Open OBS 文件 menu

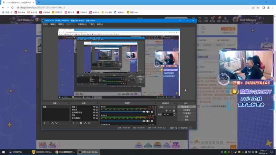tap(45, 24)
